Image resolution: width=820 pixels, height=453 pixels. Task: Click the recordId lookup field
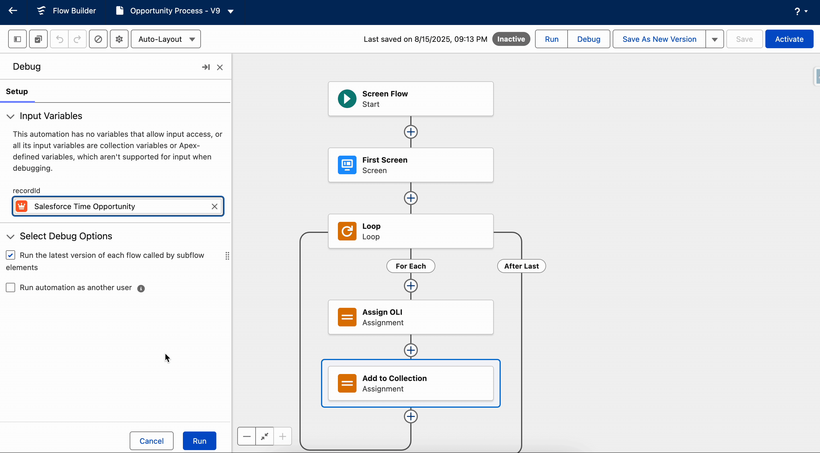tap(118, 206)
